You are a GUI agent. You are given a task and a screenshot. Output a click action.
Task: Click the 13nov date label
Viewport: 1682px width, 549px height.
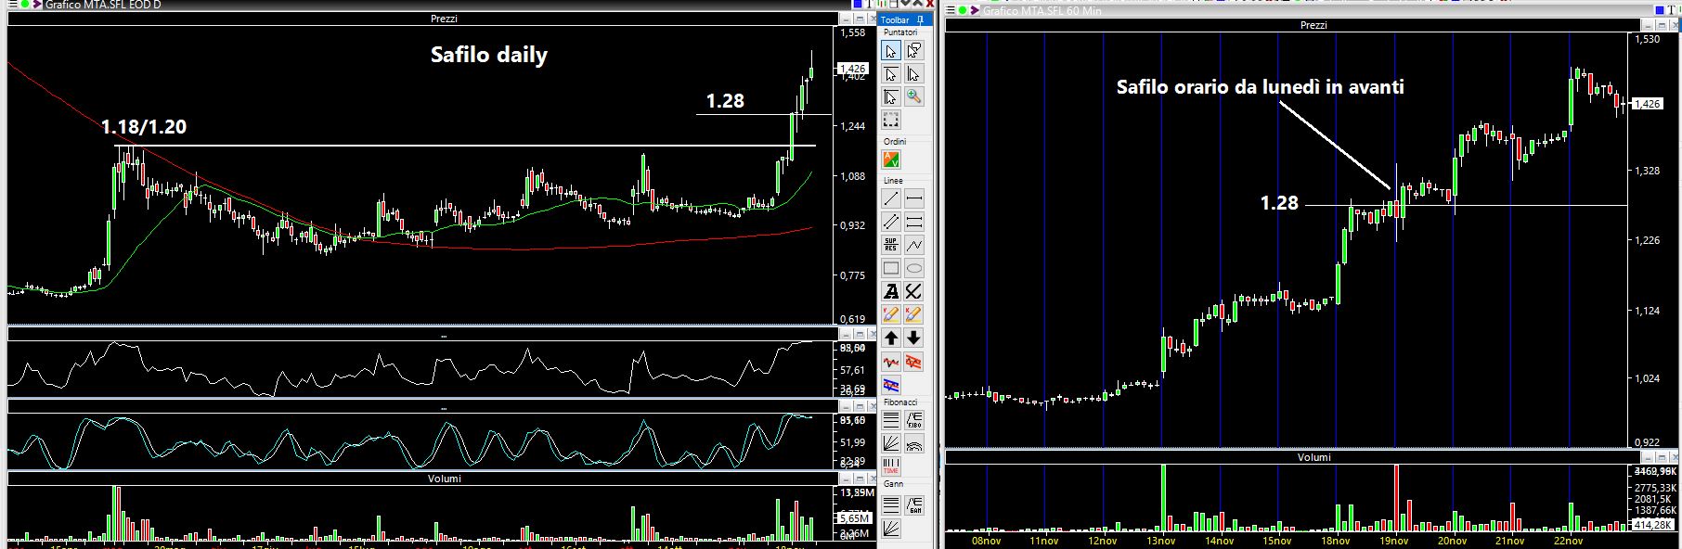tap(1161, 541)
